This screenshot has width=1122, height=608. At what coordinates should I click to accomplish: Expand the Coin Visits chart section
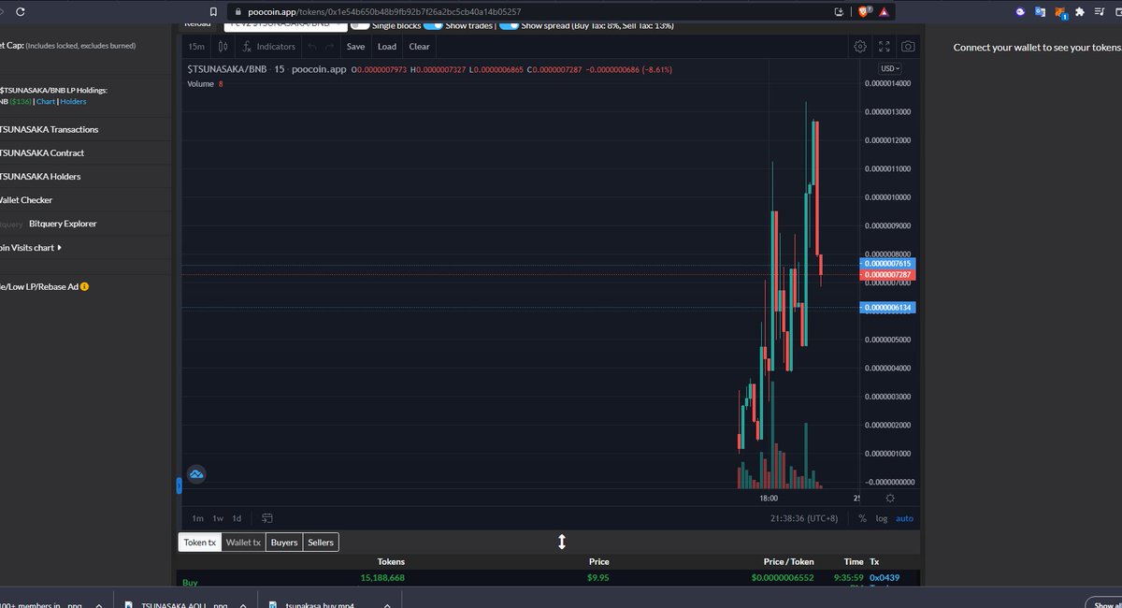pos(31,248)
